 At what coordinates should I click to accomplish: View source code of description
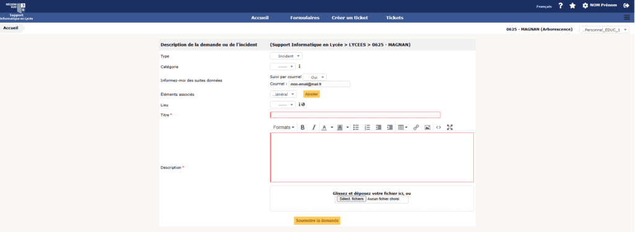coord(438,127)
